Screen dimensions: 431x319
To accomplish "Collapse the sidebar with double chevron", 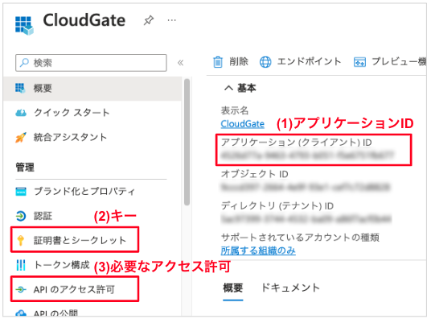I will point(181,63).
